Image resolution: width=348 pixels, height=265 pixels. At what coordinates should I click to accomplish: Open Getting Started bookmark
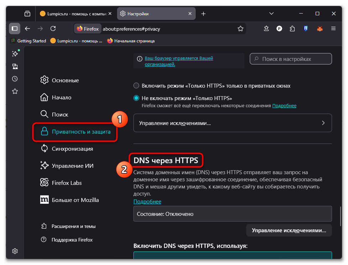(28, 41)
